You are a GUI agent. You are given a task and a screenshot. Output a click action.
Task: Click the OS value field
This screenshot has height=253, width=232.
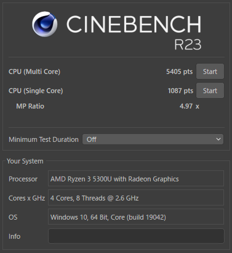click(x=136, y=217)
